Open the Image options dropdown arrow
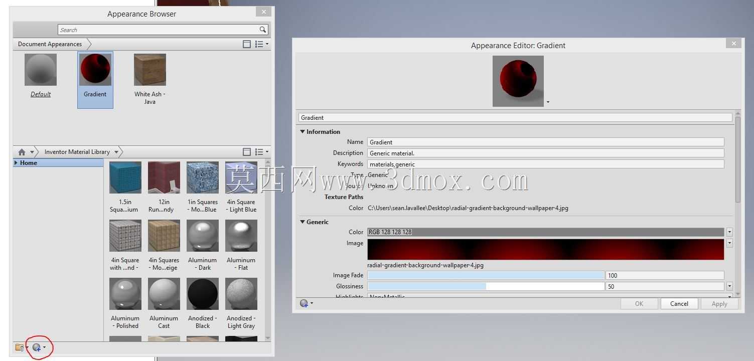The width and height of the screenshot is (754, 361). 729,243
